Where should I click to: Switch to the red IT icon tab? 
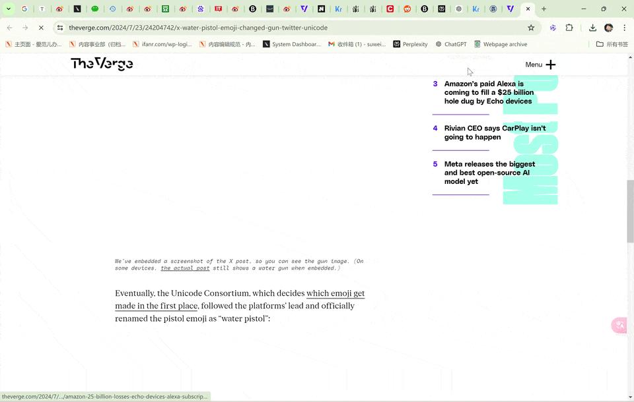[x=219, y=9]
